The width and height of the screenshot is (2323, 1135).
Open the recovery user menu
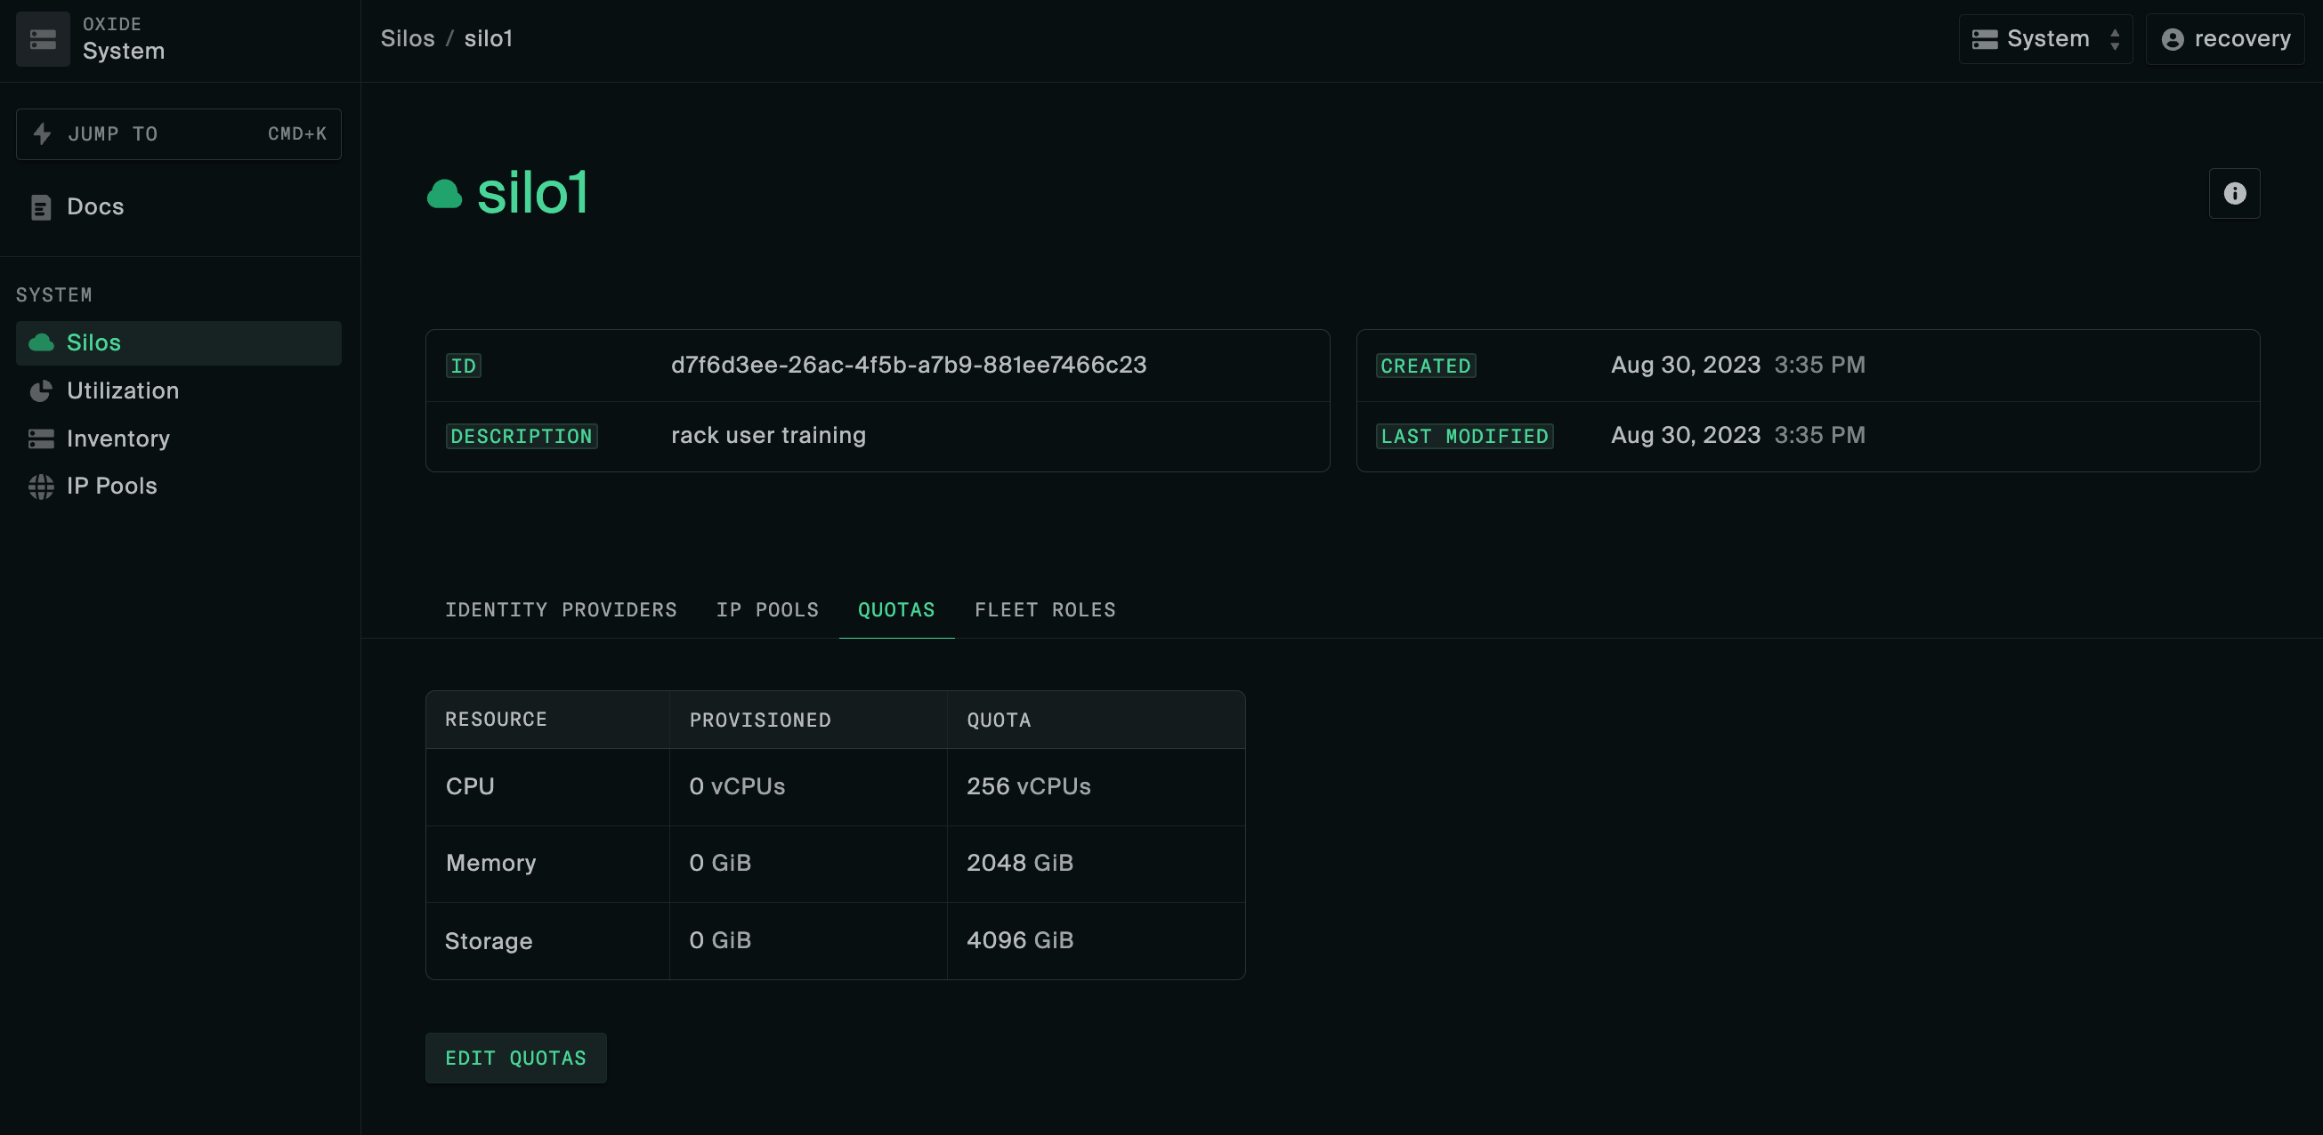(x=2224, y=39)
